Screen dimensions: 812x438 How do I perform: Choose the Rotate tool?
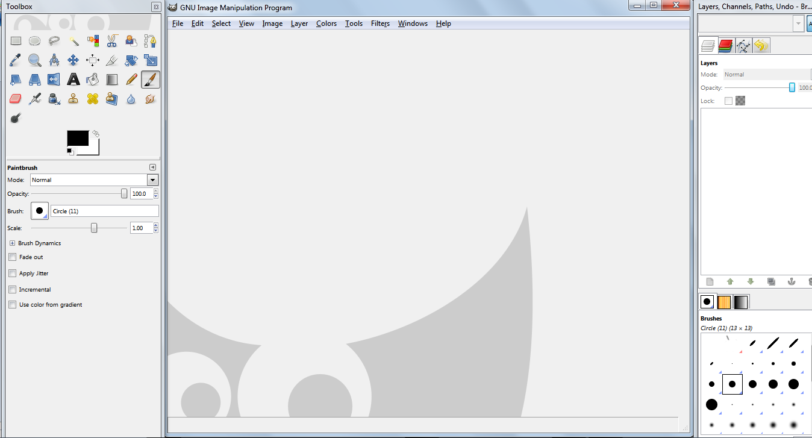point(131,60)
